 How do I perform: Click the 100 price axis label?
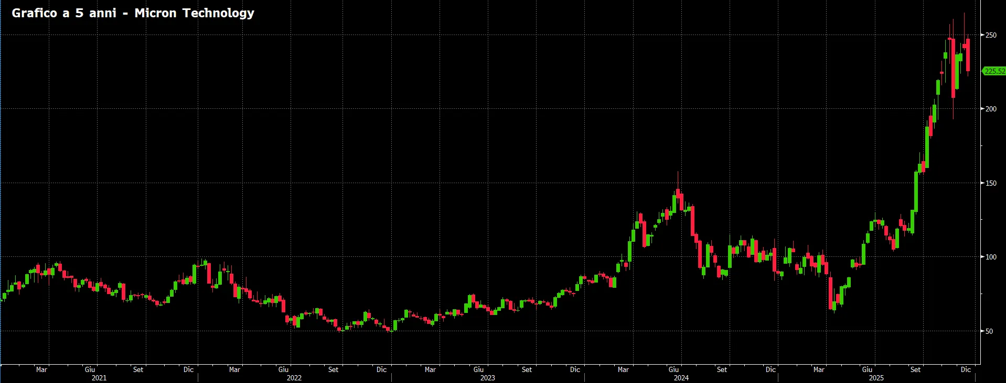pos(991,257)
